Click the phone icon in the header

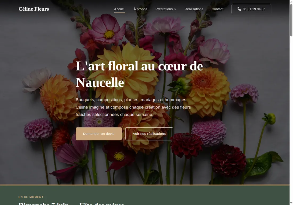[239, 9]
